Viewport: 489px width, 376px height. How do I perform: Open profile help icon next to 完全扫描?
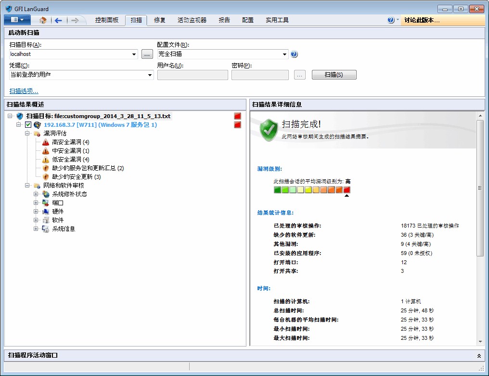pyautogui.click(x=294, y=54)
